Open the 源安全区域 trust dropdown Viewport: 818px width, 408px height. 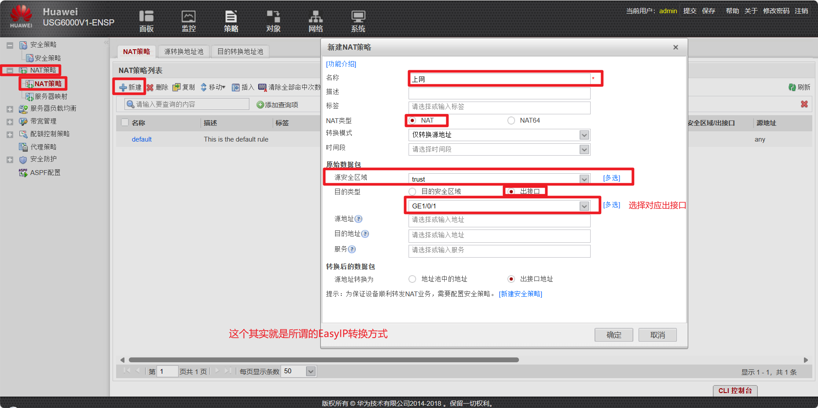click(x=584, y=179)
